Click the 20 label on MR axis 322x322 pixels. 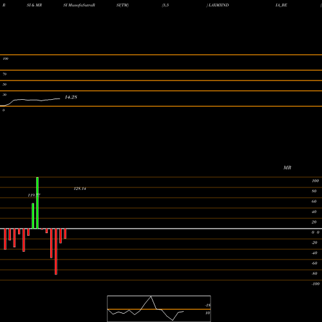coord(314,222)
